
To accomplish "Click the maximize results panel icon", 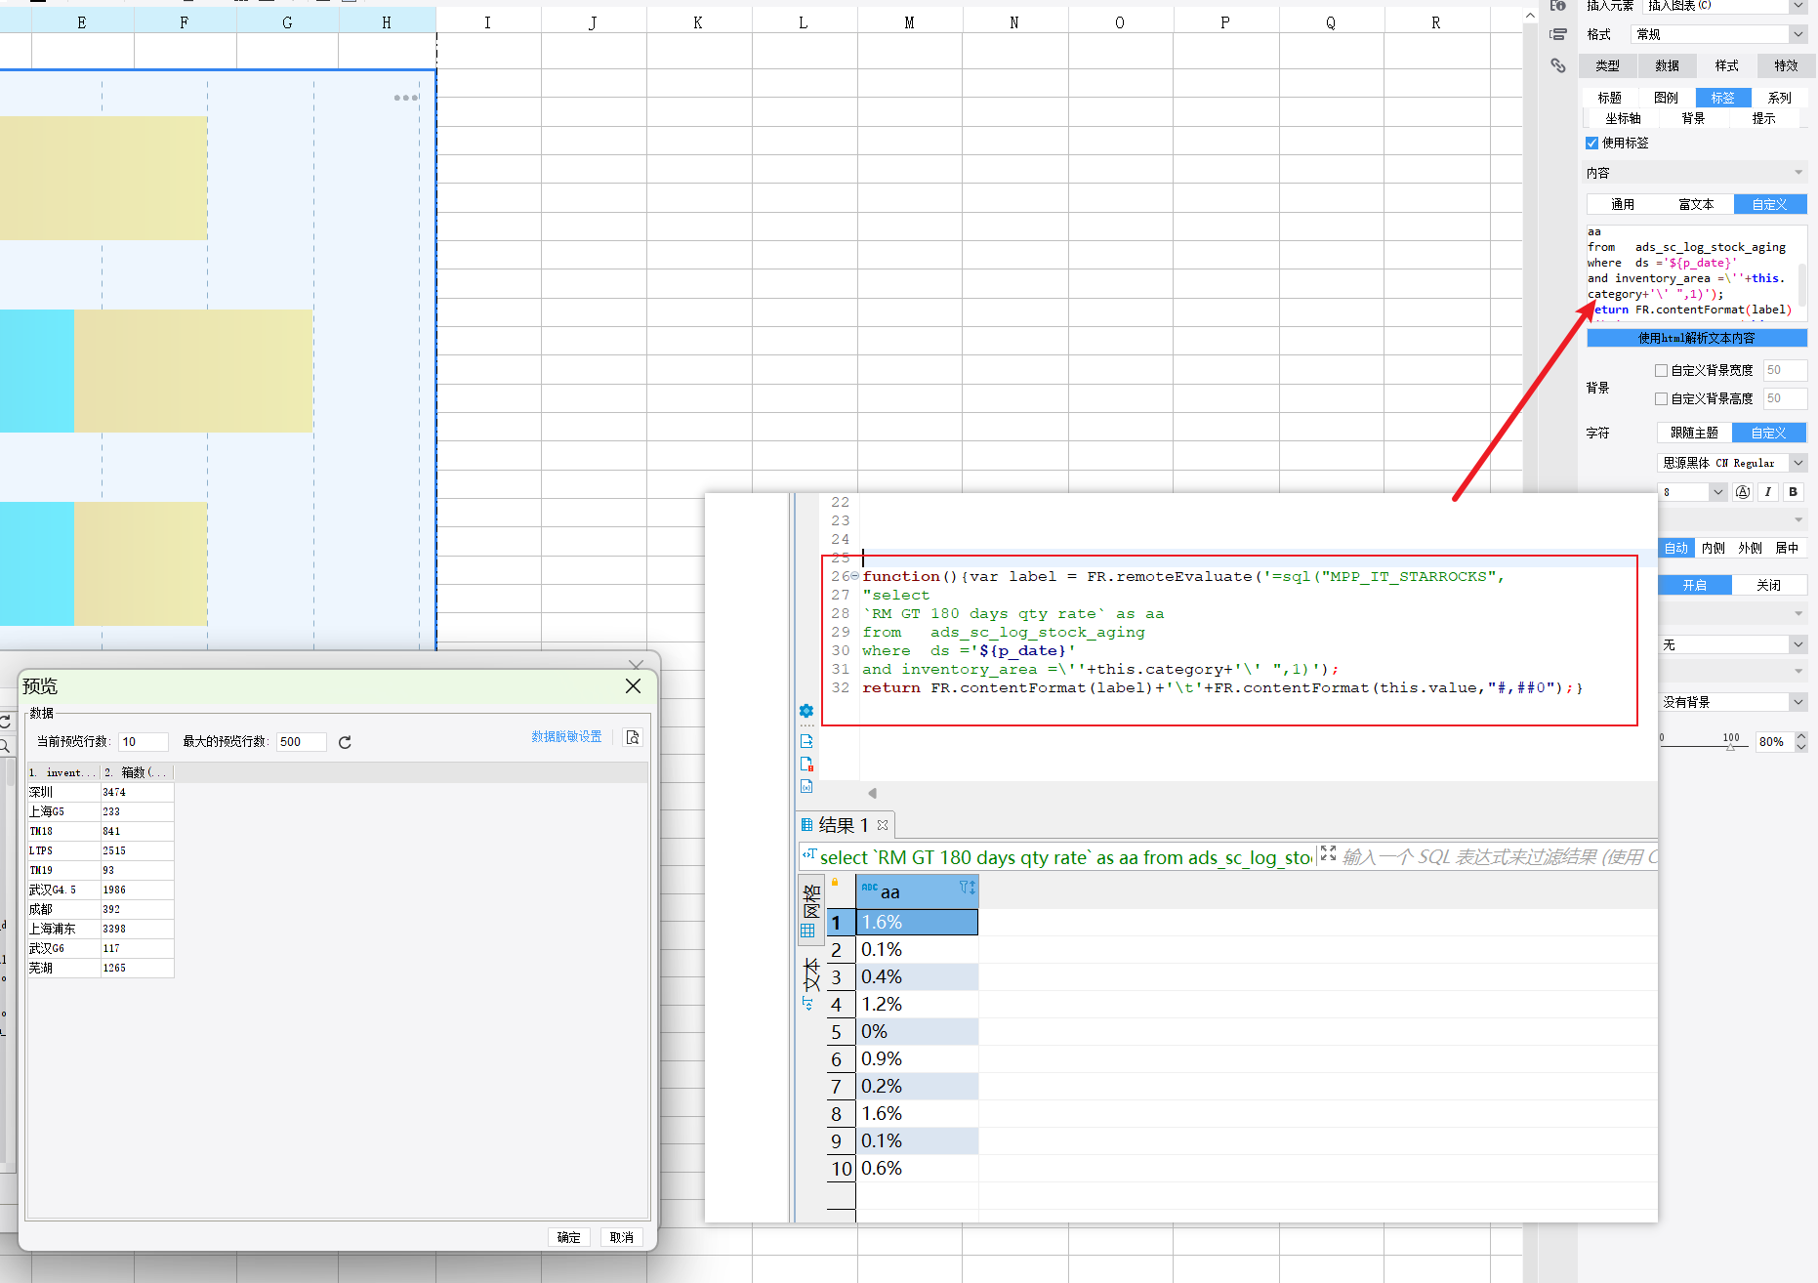I will (1328, 853).
